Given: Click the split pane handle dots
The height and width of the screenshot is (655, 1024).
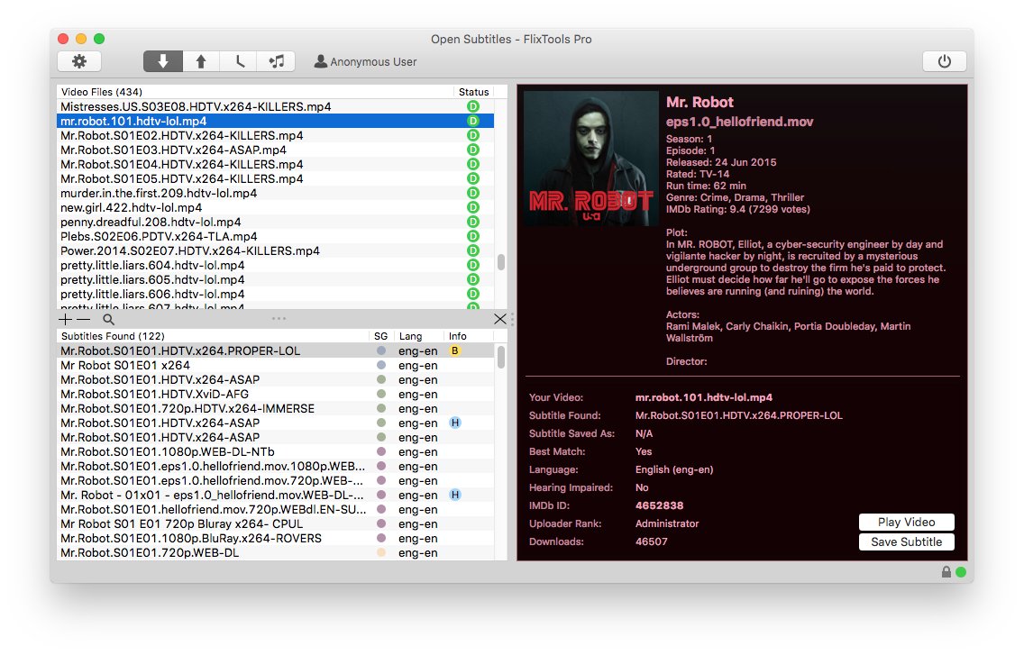Looking at the screenshot, I should (279, 319).
